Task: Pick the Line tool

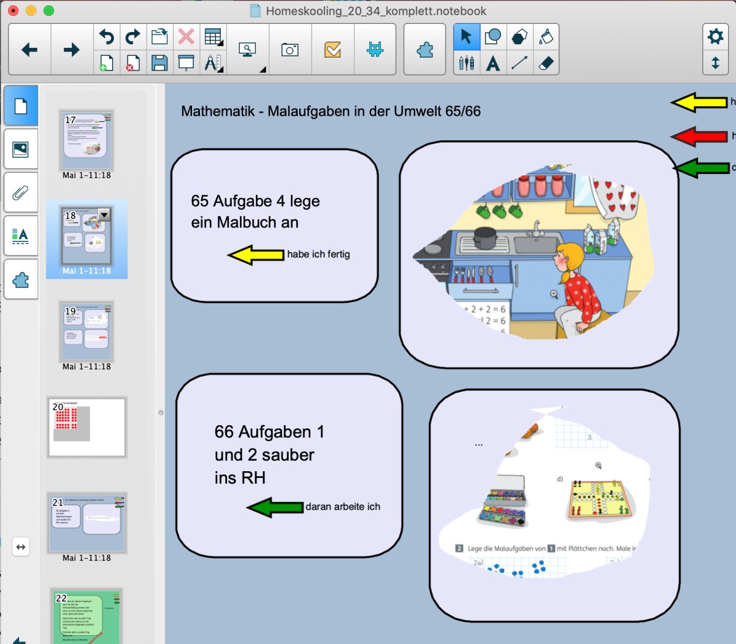Action: pyautogui.click(x=521, y=63)
